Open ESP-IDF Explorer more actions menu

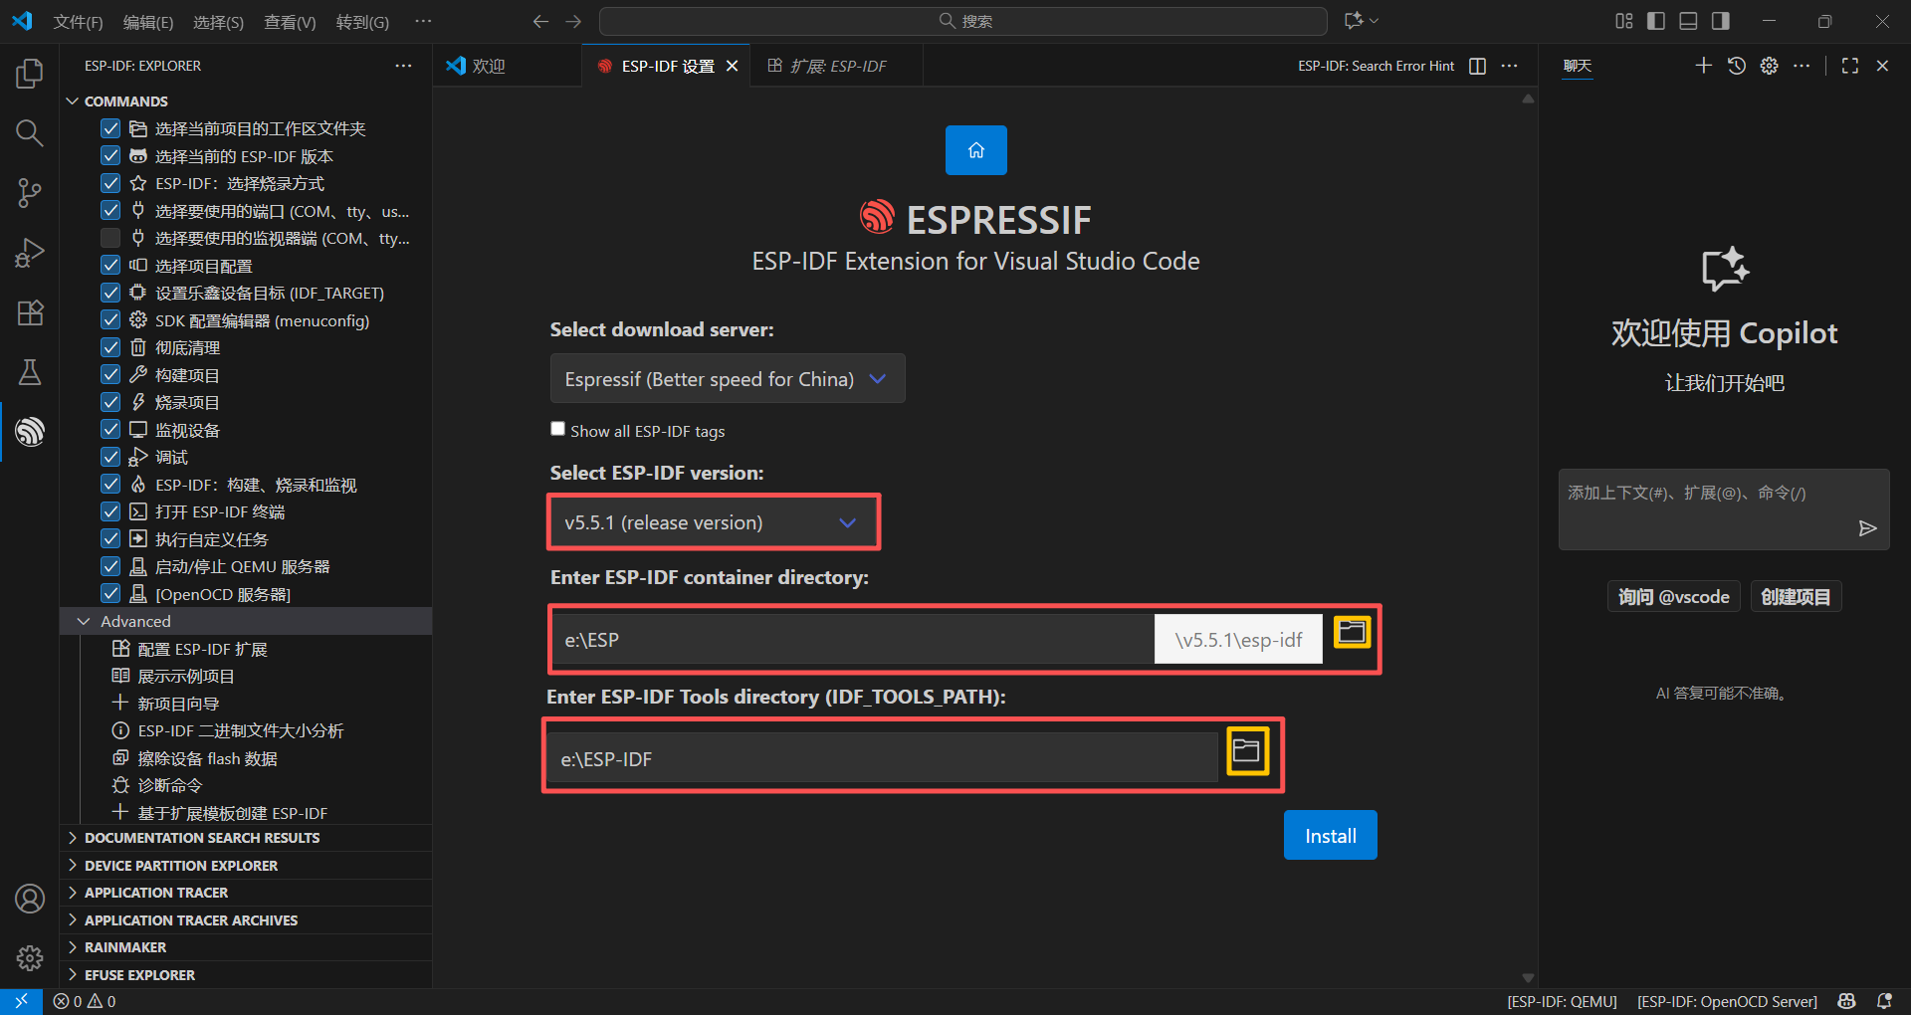[403, 66]
